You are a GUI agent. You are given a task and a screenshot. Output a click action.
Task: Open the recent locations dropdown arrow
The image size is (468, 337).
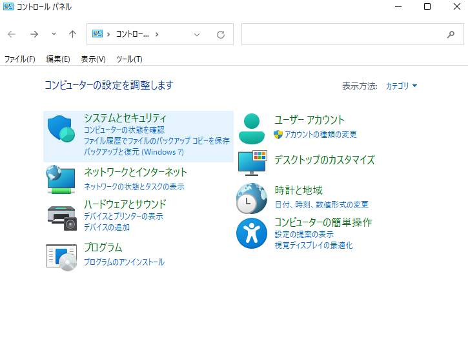(x=54, y=35)
